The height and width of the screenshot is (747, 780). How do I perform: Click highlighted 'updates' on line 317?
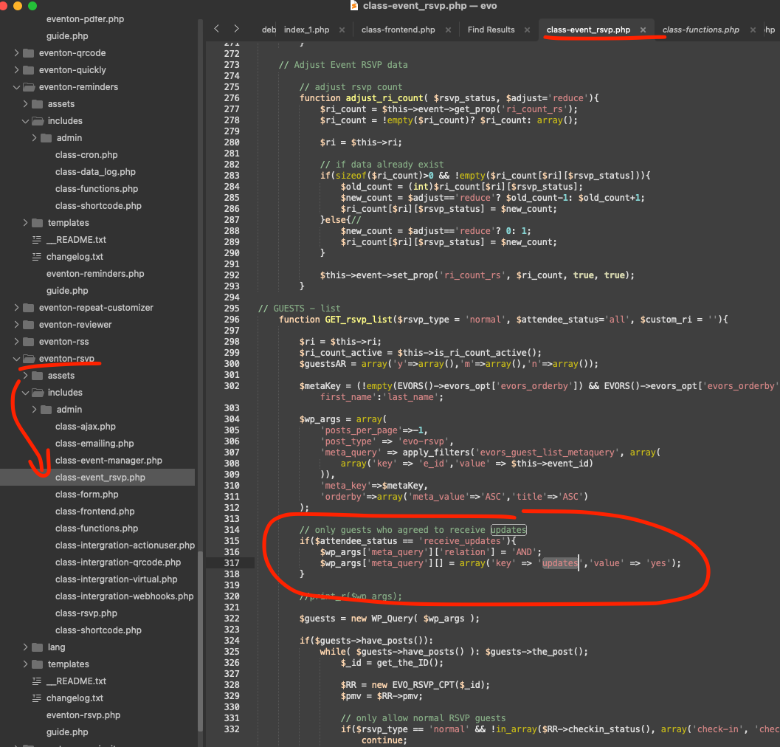[559, 563]
